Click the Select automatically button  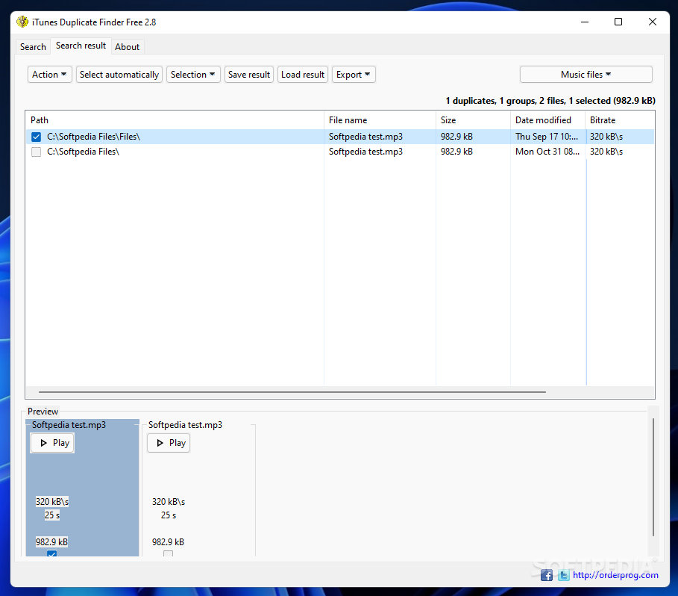click(x=119, y=75)
